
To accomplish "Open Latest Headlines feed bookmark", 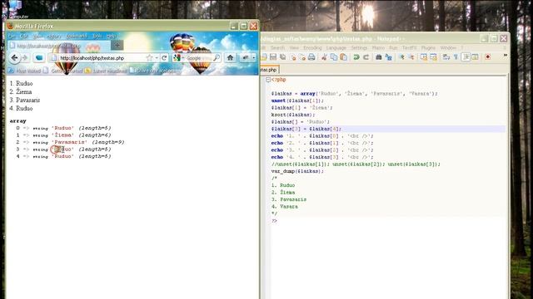I will [x=106, y=71].
